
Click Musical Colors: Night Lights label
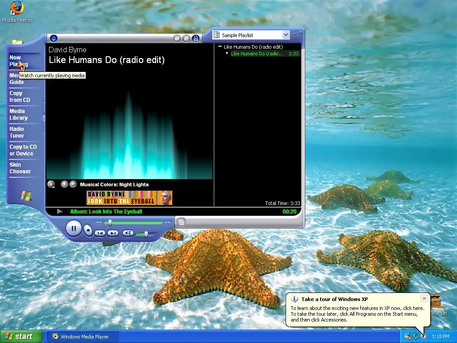pyautogui.click(x=114, y=184)
